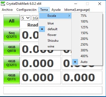Select the default theme

click(55, 29)
